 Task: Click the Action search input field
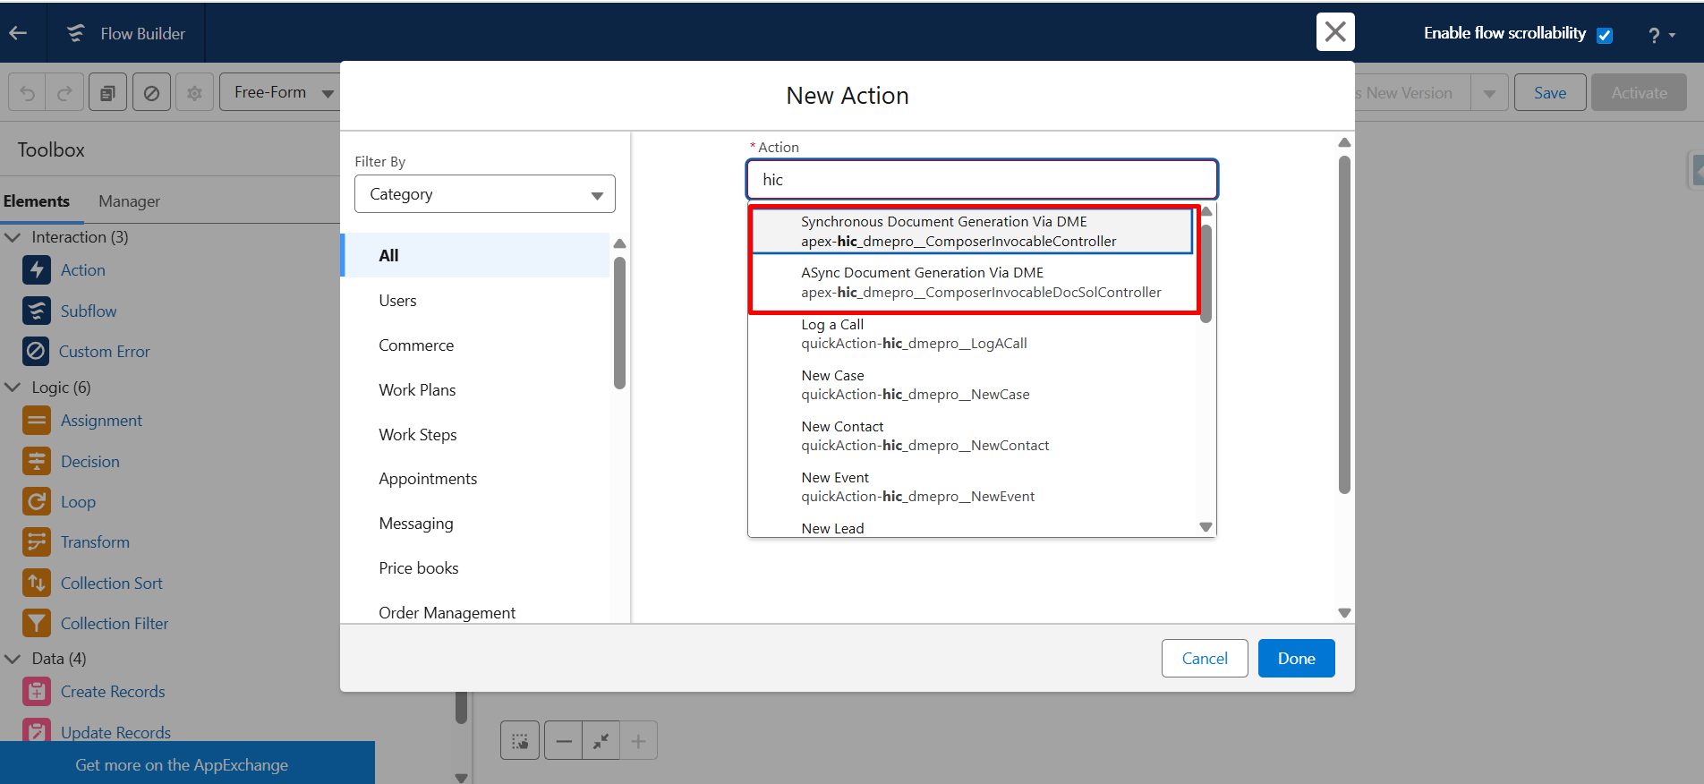click(x=982, y=180)
